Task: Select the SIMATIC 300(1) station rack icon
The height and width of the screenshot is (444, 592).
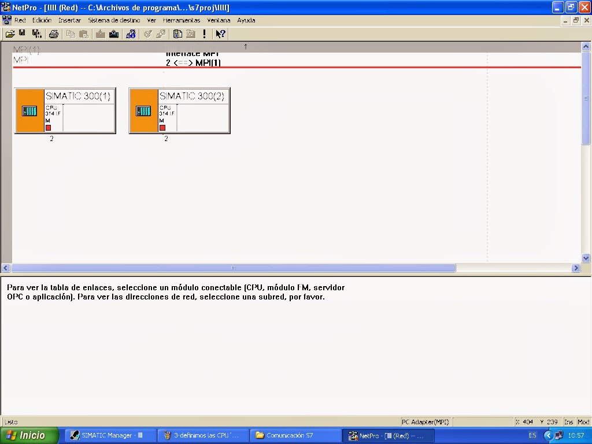Action: tap(29, 111)
